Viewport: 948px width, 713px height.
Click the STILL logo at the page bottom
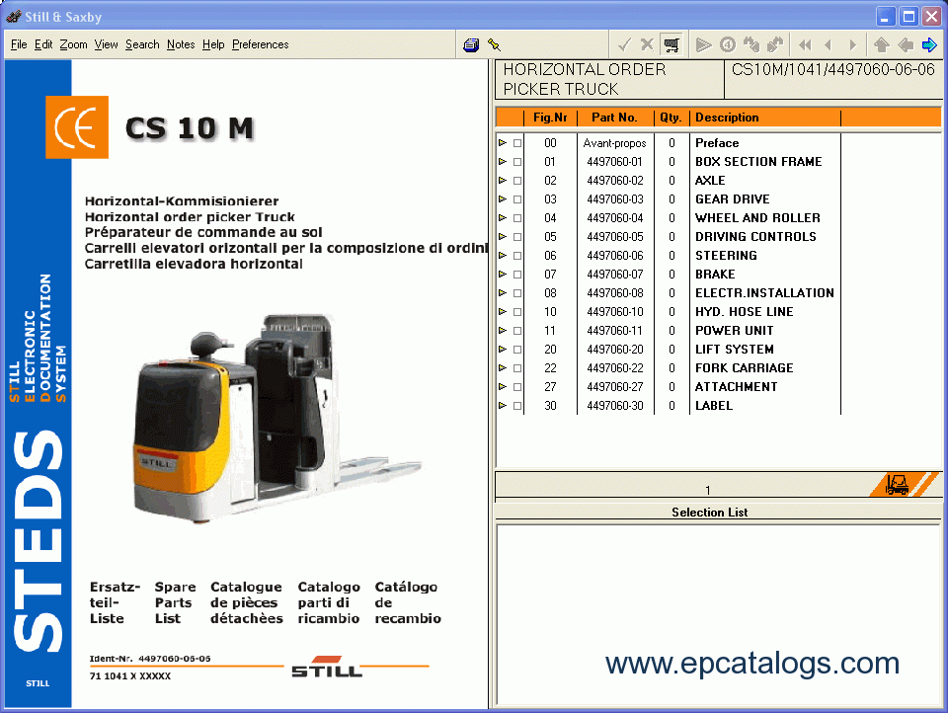tap(327, 667)
